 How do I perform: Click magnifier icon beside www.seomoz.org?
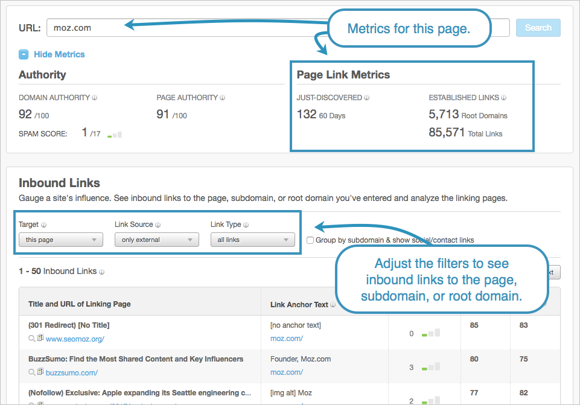coord(32,338)
